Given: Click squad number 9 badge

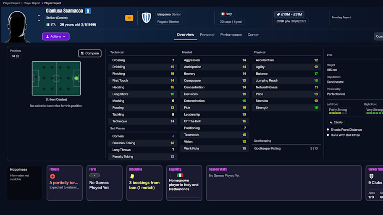Looking at the screenshot, I should coord(88,11).
